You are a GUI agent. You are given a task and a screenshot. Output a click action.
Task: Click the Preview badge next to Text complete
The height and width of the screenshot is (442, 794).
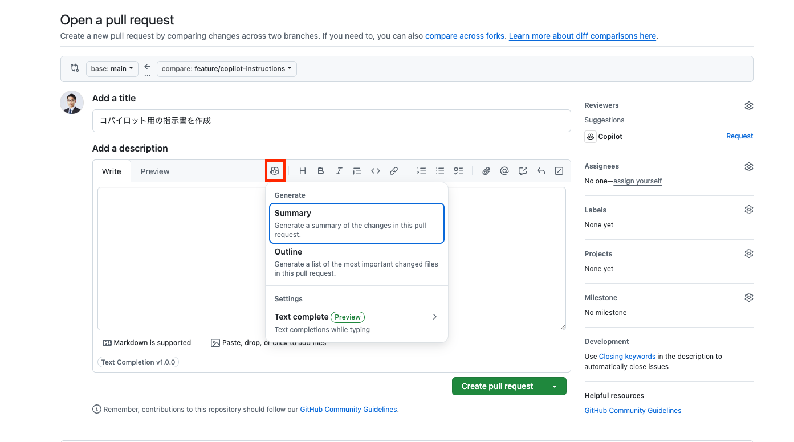point(348,317)
